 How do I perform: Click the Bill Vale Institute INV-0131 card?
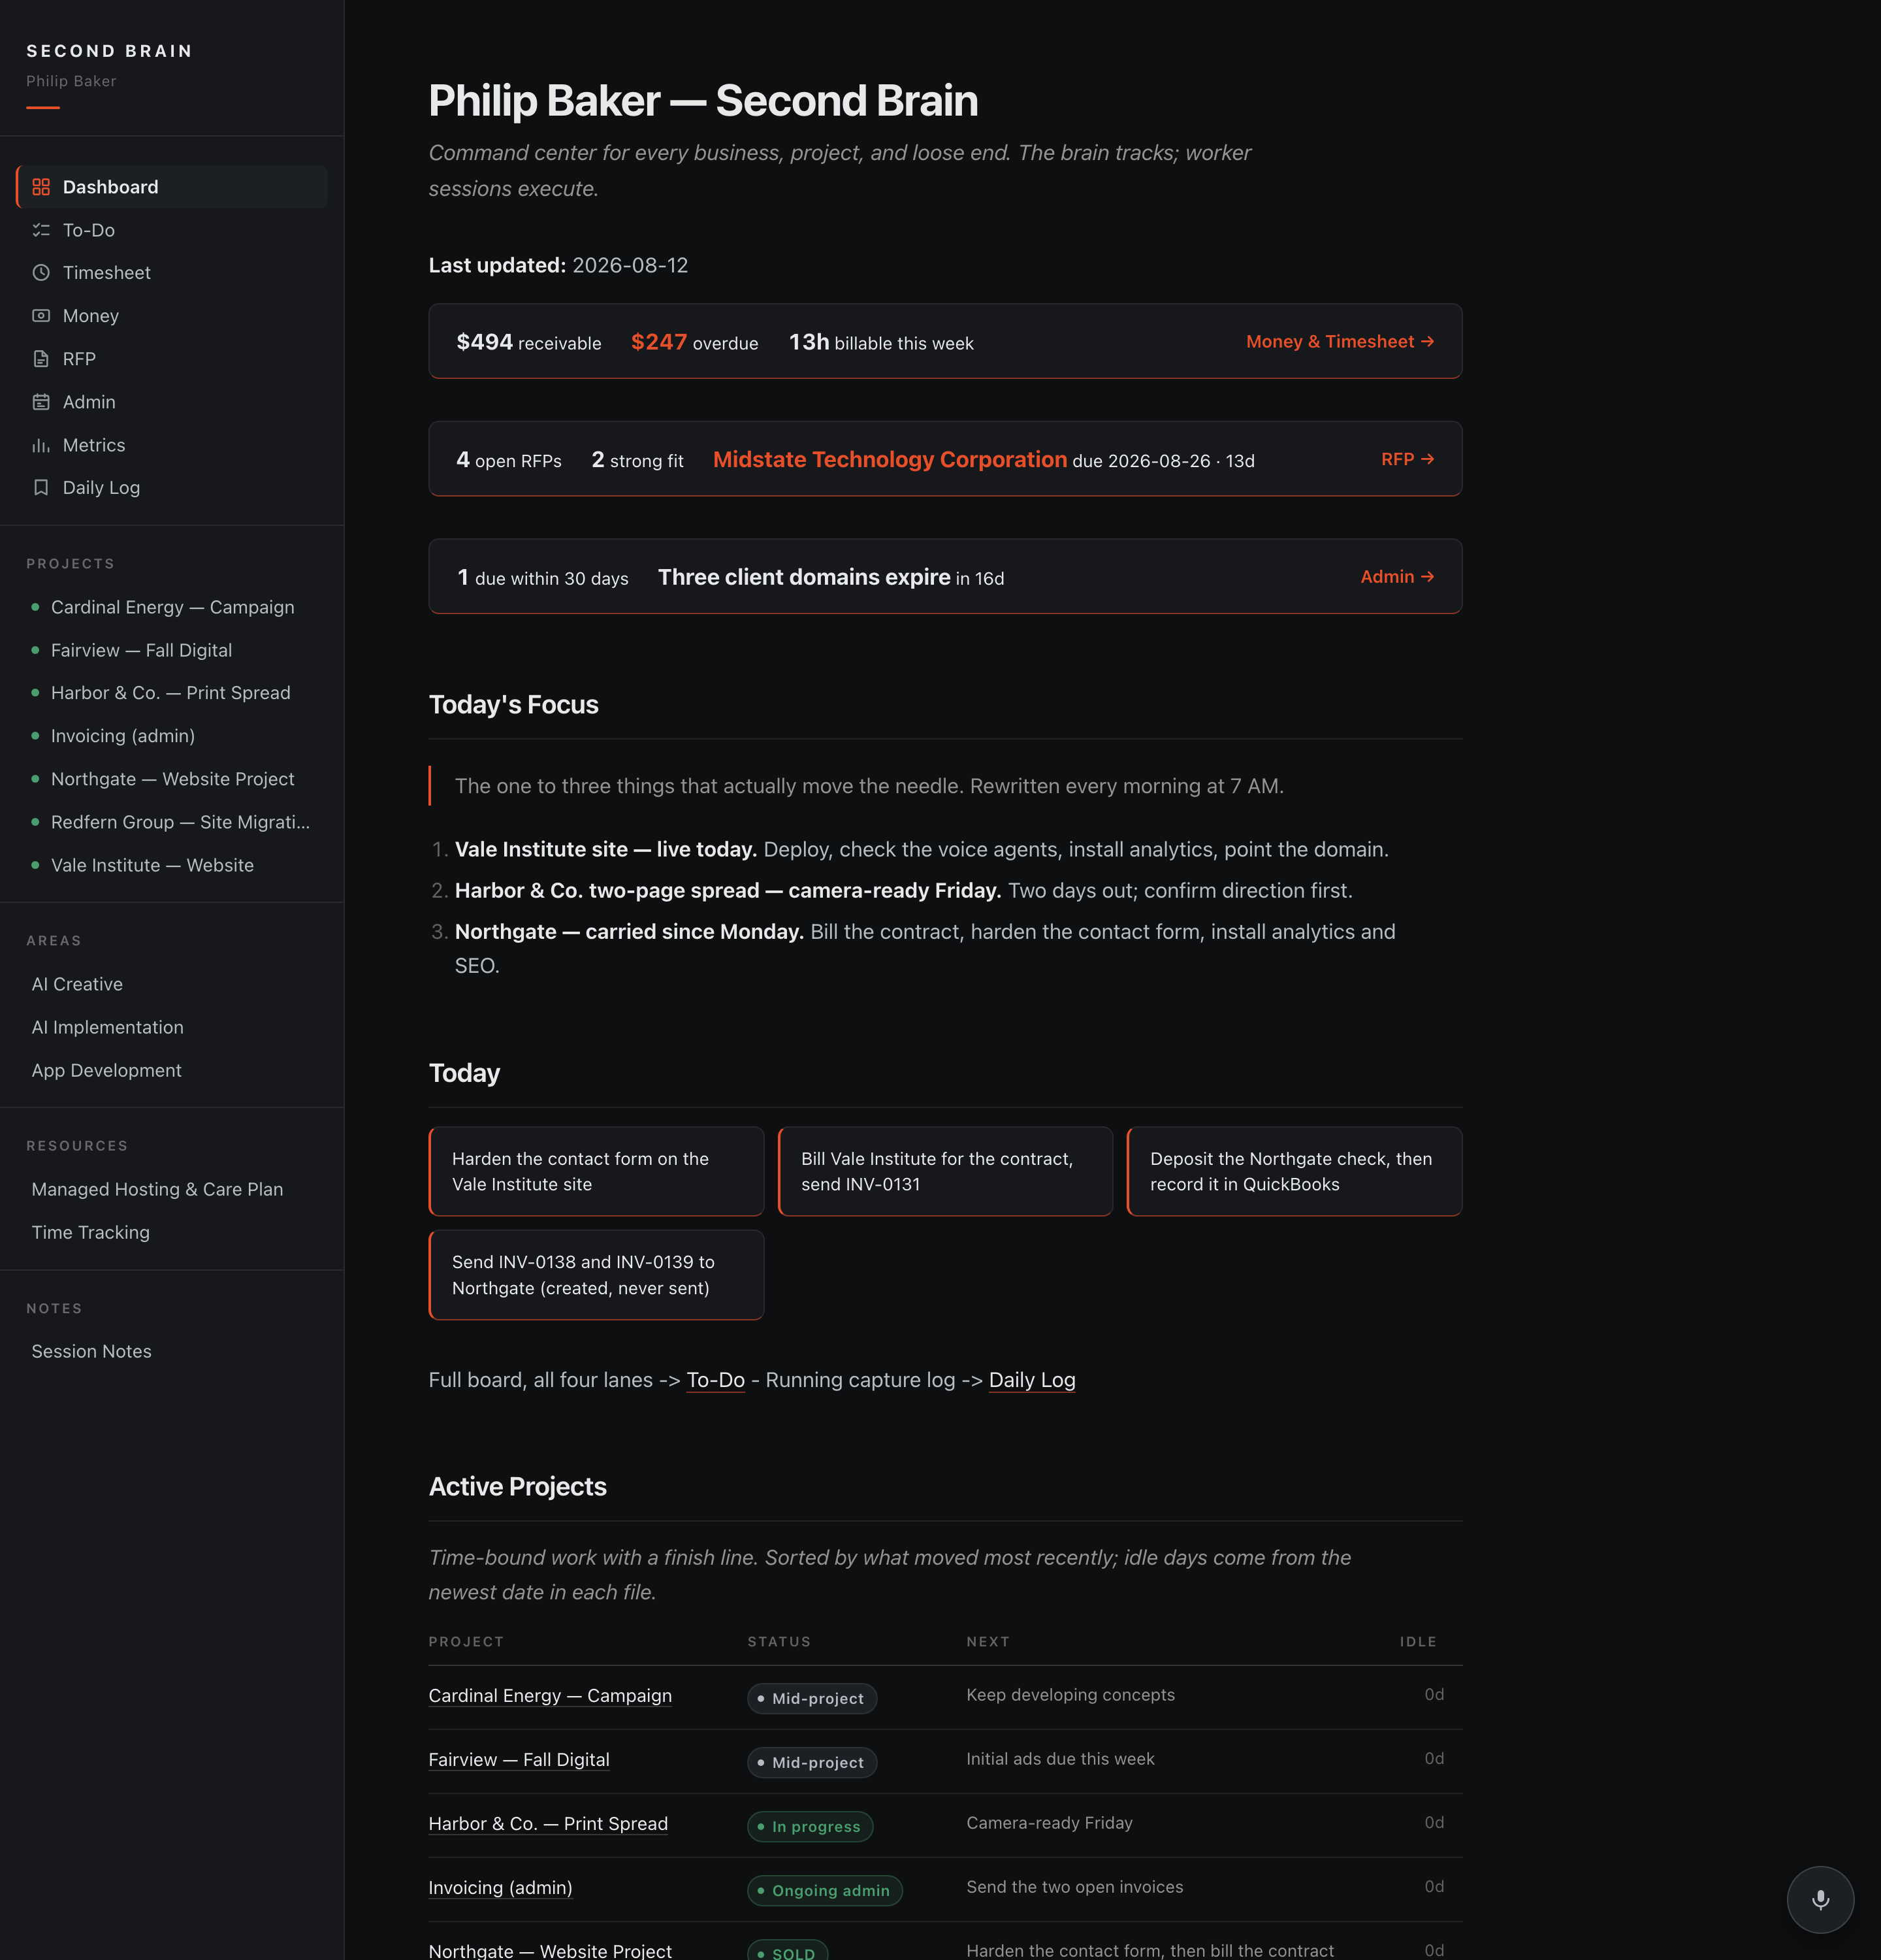pyautogui.click(x=944, y=1171)
